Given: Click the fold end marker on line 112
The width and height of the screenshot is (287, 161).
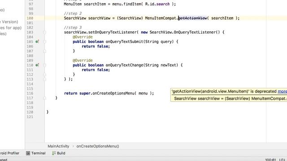Looking at the screenshot, I should (44, 75).
